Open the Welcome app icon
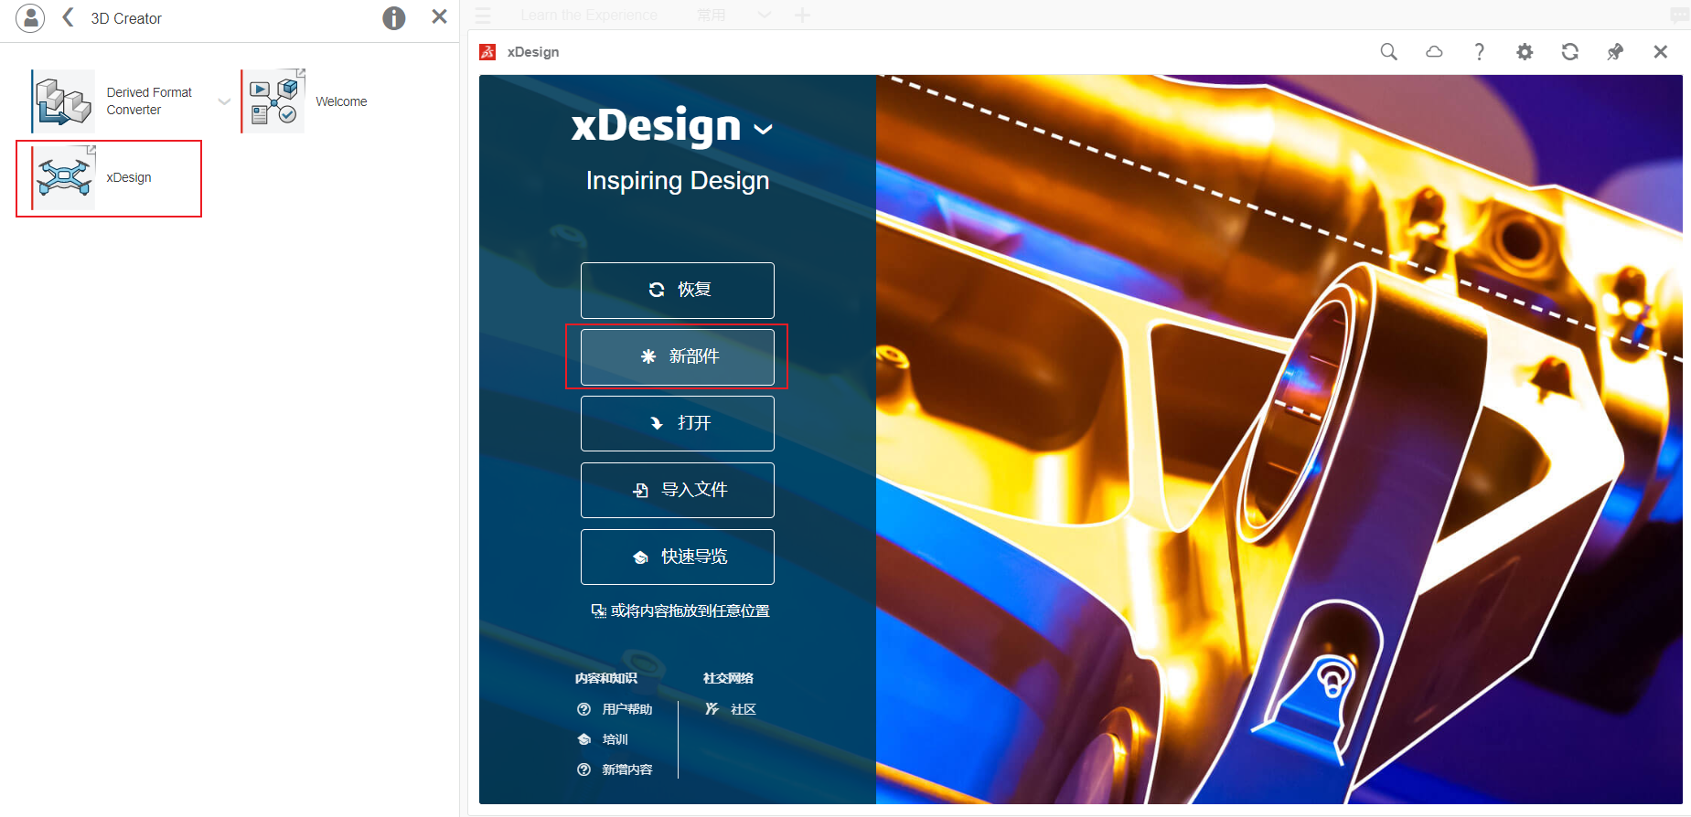Viewport: 1691px width, 817px height. (x=273, y=101)
